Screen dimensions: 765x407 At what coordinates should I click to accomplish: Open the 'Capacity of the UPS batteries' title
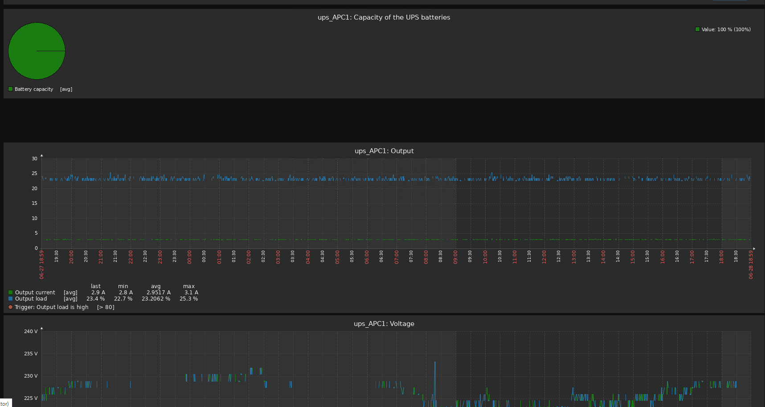(x=384, y=17)
